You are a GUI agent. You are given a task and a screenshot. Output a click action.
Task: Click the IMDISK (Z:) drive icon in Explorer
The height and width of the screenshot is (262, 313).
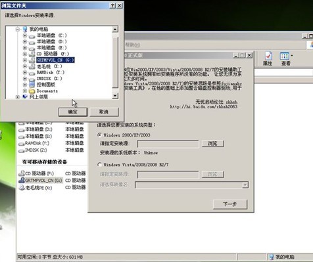pyautogui.click(x=22, y=151)
